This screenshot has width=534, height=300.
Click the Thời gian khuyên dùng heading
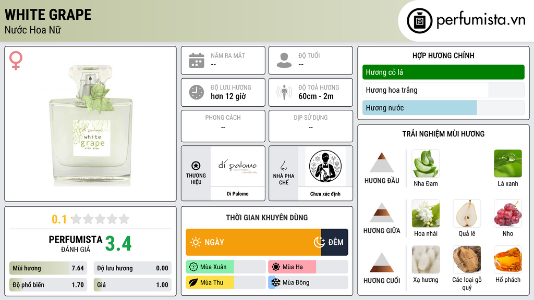(x=267, y=218)
